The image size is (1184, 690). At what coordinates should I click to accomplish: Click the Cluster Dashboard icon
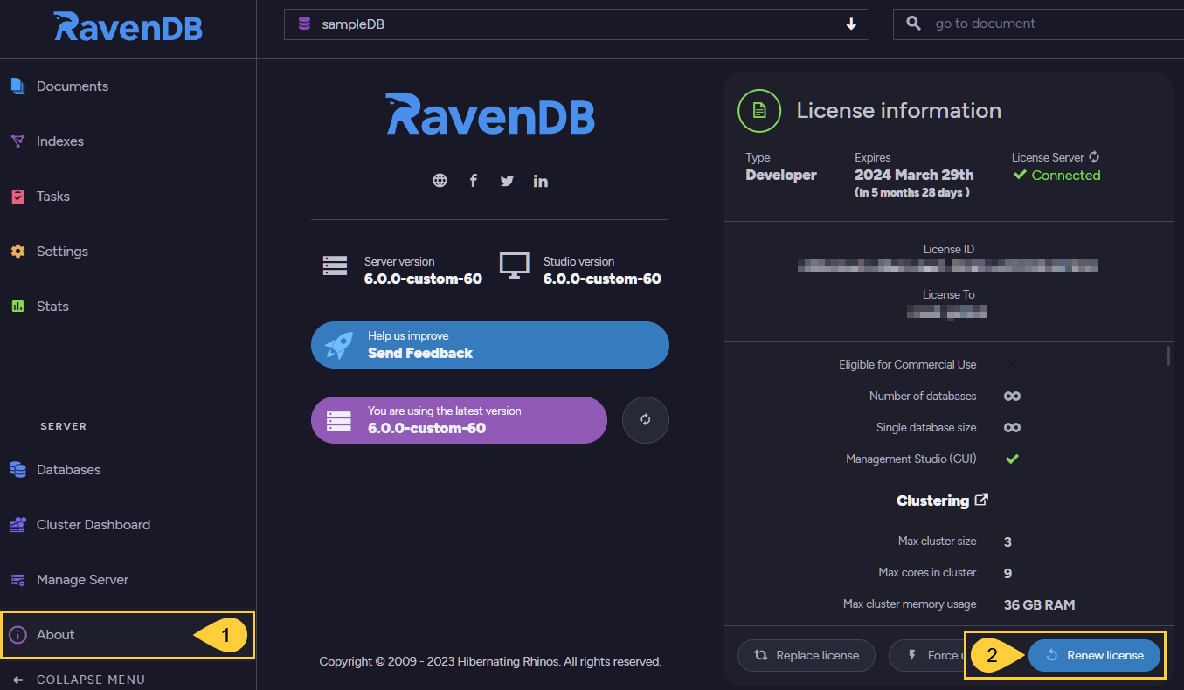point(17,525)
